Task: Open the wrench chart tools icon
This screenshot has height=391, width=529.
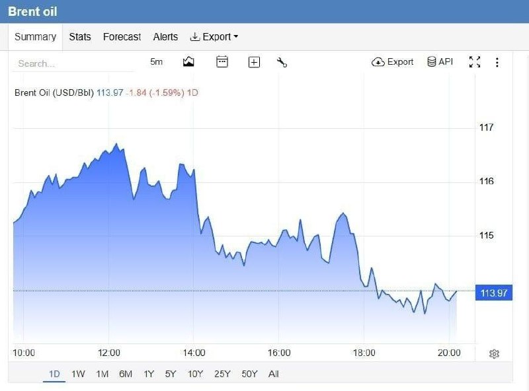Action: 282,62
